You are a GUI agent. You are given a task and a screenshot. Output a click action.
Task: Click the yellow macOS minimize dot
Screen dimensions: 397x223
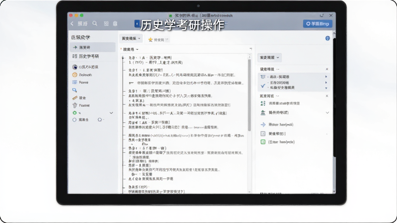pos(76,15)
